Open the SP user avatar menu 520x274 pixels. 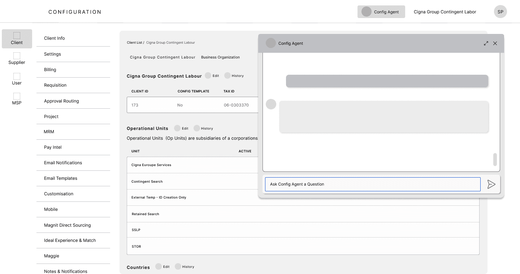tap(500, 12)
